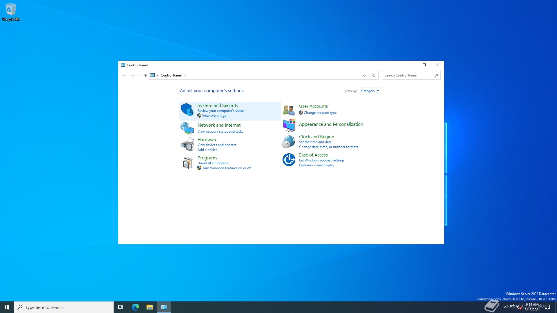Image resolution: width=557 pixels, height=313 pixels.
Task: Open the address bar history dropdown
Action: [x=364, y=75]
